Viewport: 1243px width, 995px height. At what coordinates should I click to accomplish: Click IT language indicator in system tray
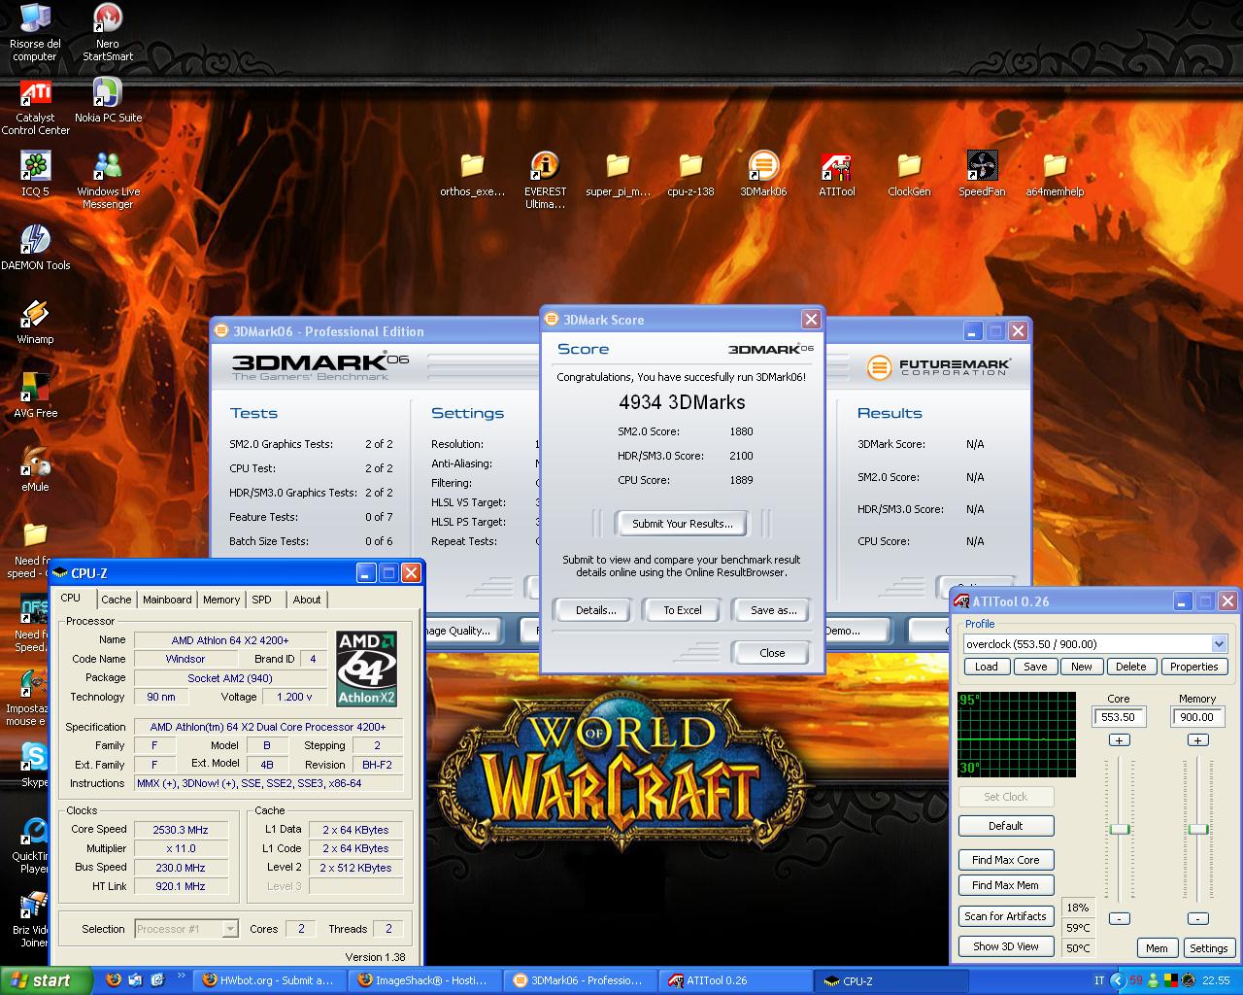1099,980
